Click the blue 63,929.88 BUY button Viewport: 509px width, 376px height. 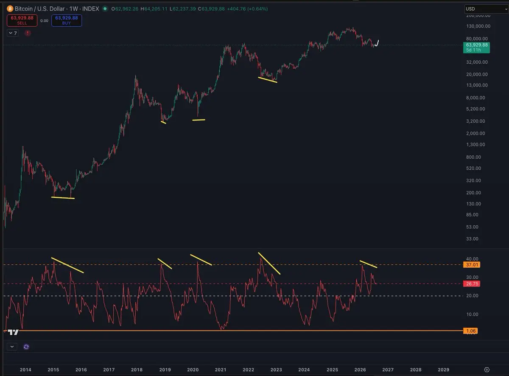[67, 20]
